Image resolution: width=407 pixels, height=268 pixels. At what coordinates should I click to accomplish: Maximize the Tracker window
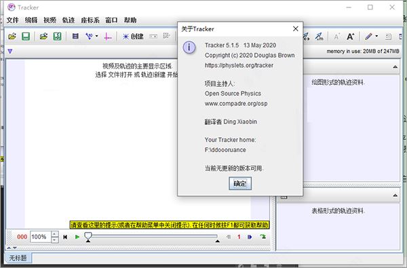370,7
